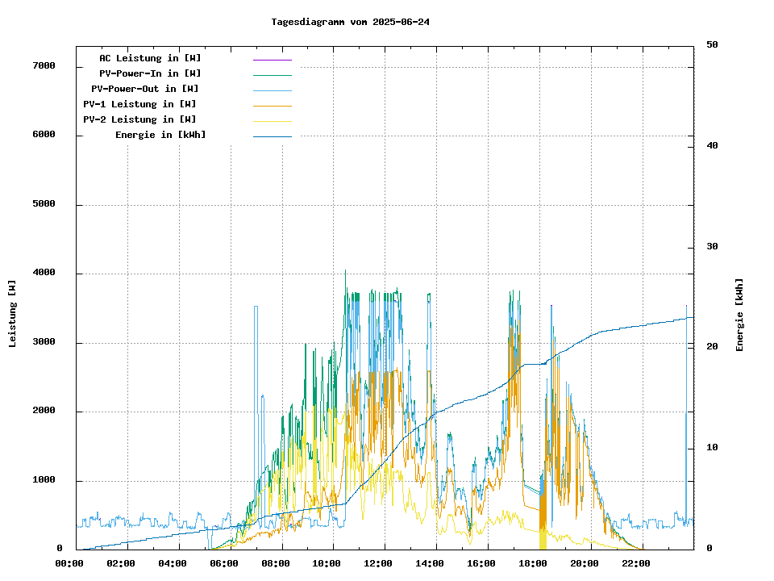Image resolution: width=774 pixels, height=581 pixels.
Task: Select the PV-Power-Out legend label
Action: (146, 89)
